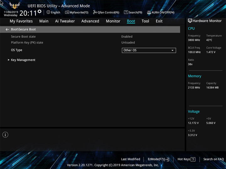Open the Exit tab
Viewport: 226px width, 169px height.
tap(159, 21)
